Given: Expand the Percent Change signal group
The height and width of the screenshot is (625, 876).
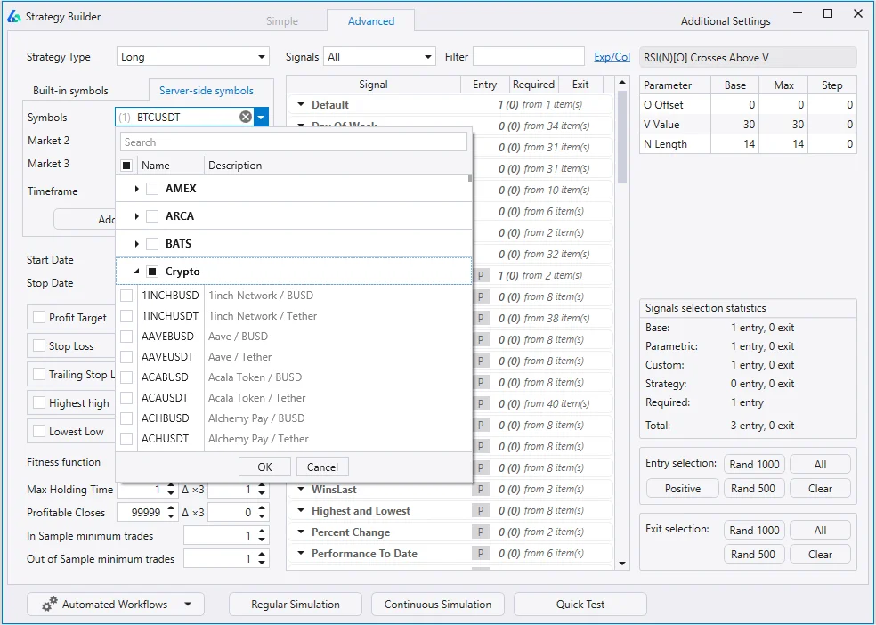Looking at the screenshot, I should point(301,532).
